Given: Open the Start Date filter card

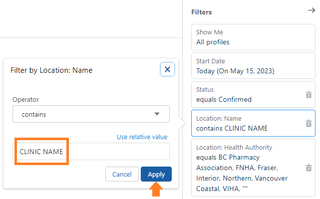Looking at the screenshot, I should coord(253,66).
